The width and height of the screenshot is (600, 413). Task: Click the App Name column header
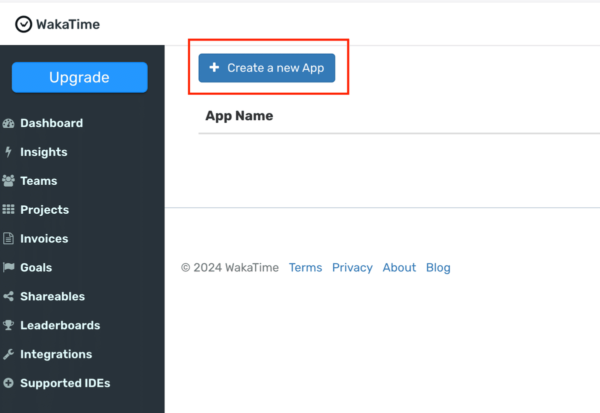[x=239, y=116]
